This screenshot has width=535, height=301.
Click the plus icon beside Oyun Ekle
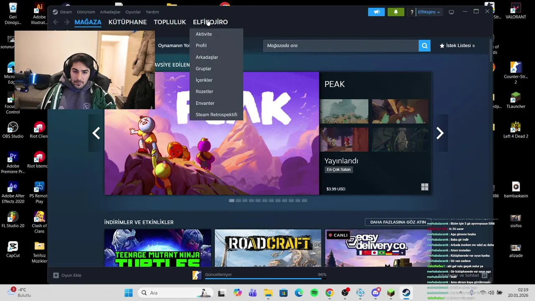tap(56, 275)
